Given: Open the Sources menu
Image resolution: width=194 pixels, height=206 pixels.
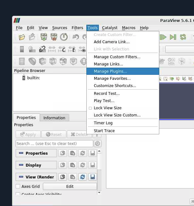Looking at the screenshot, I should (x=60, y=28).
